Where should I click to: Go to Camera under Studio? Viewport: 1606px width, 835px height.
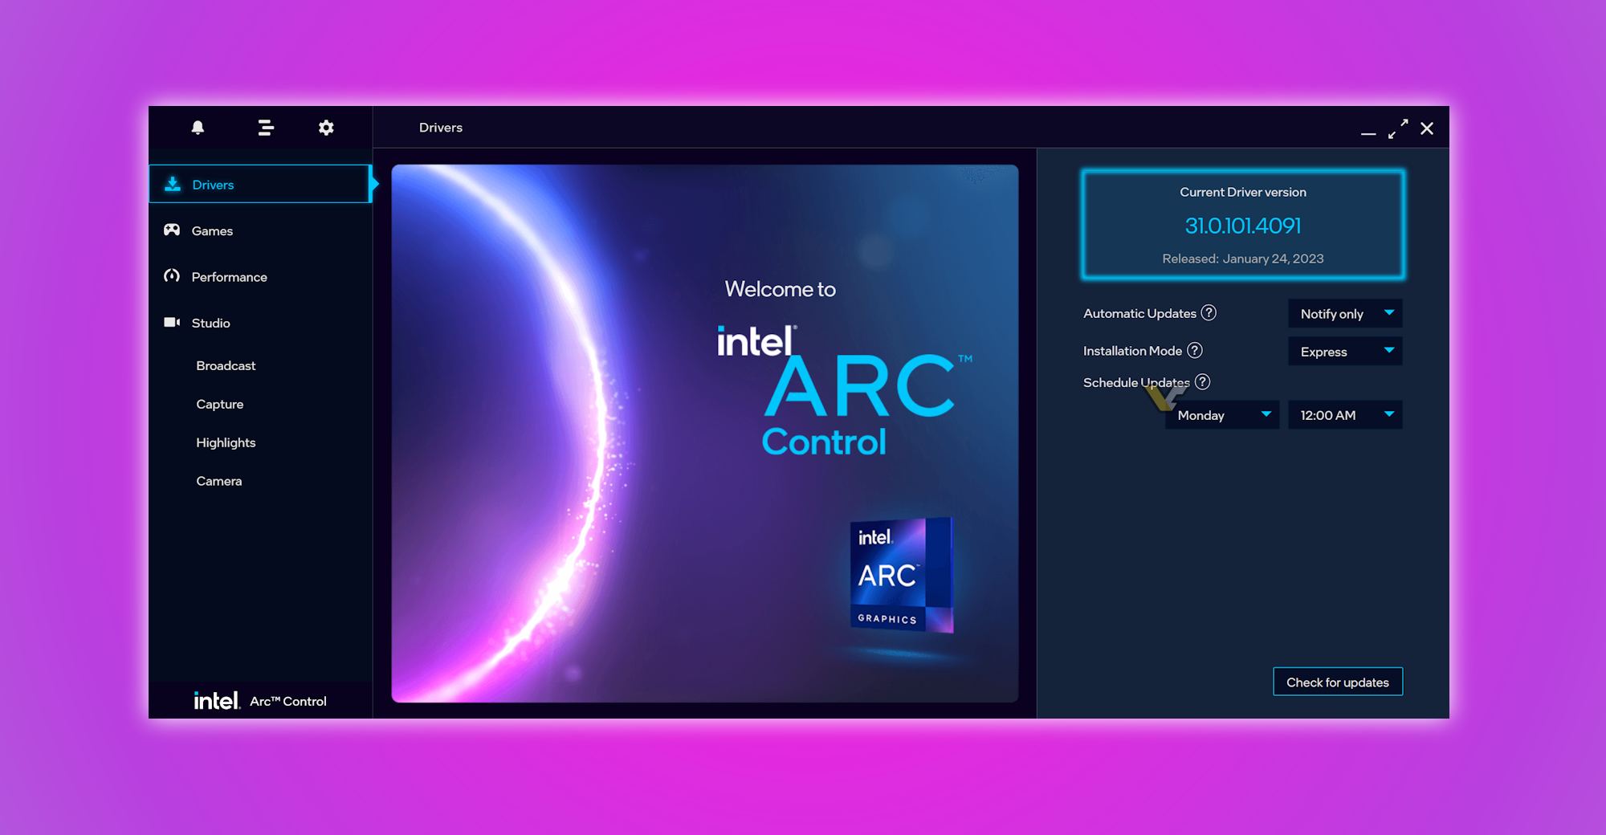(x=219, y=481)
